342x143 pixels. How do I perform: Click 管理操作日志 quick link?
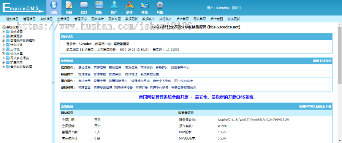140,81
